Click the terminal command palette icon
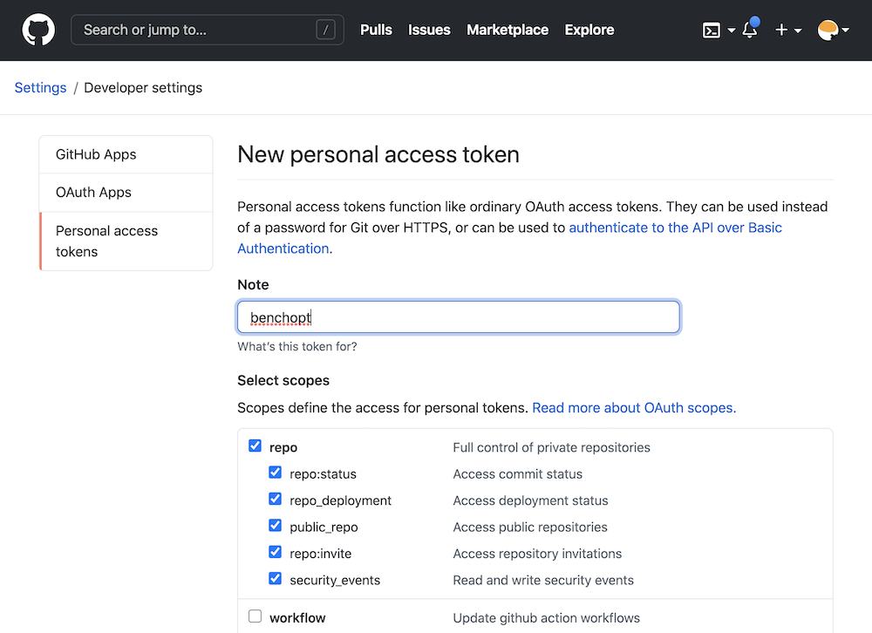Screen dimensions: 872x633 click(712, 31)
